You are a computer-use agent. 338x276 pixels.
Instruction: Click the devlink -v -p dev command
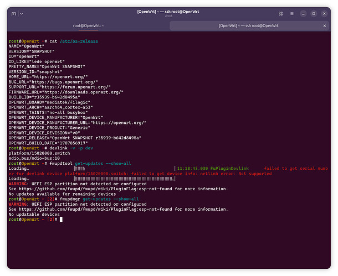(x=71, y=148)
